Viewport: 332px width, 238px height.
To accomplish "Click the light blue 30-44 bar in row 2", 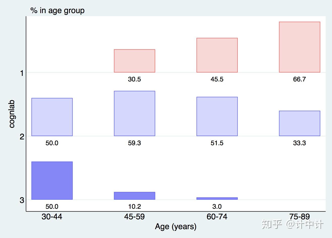I will coord(52,117).
